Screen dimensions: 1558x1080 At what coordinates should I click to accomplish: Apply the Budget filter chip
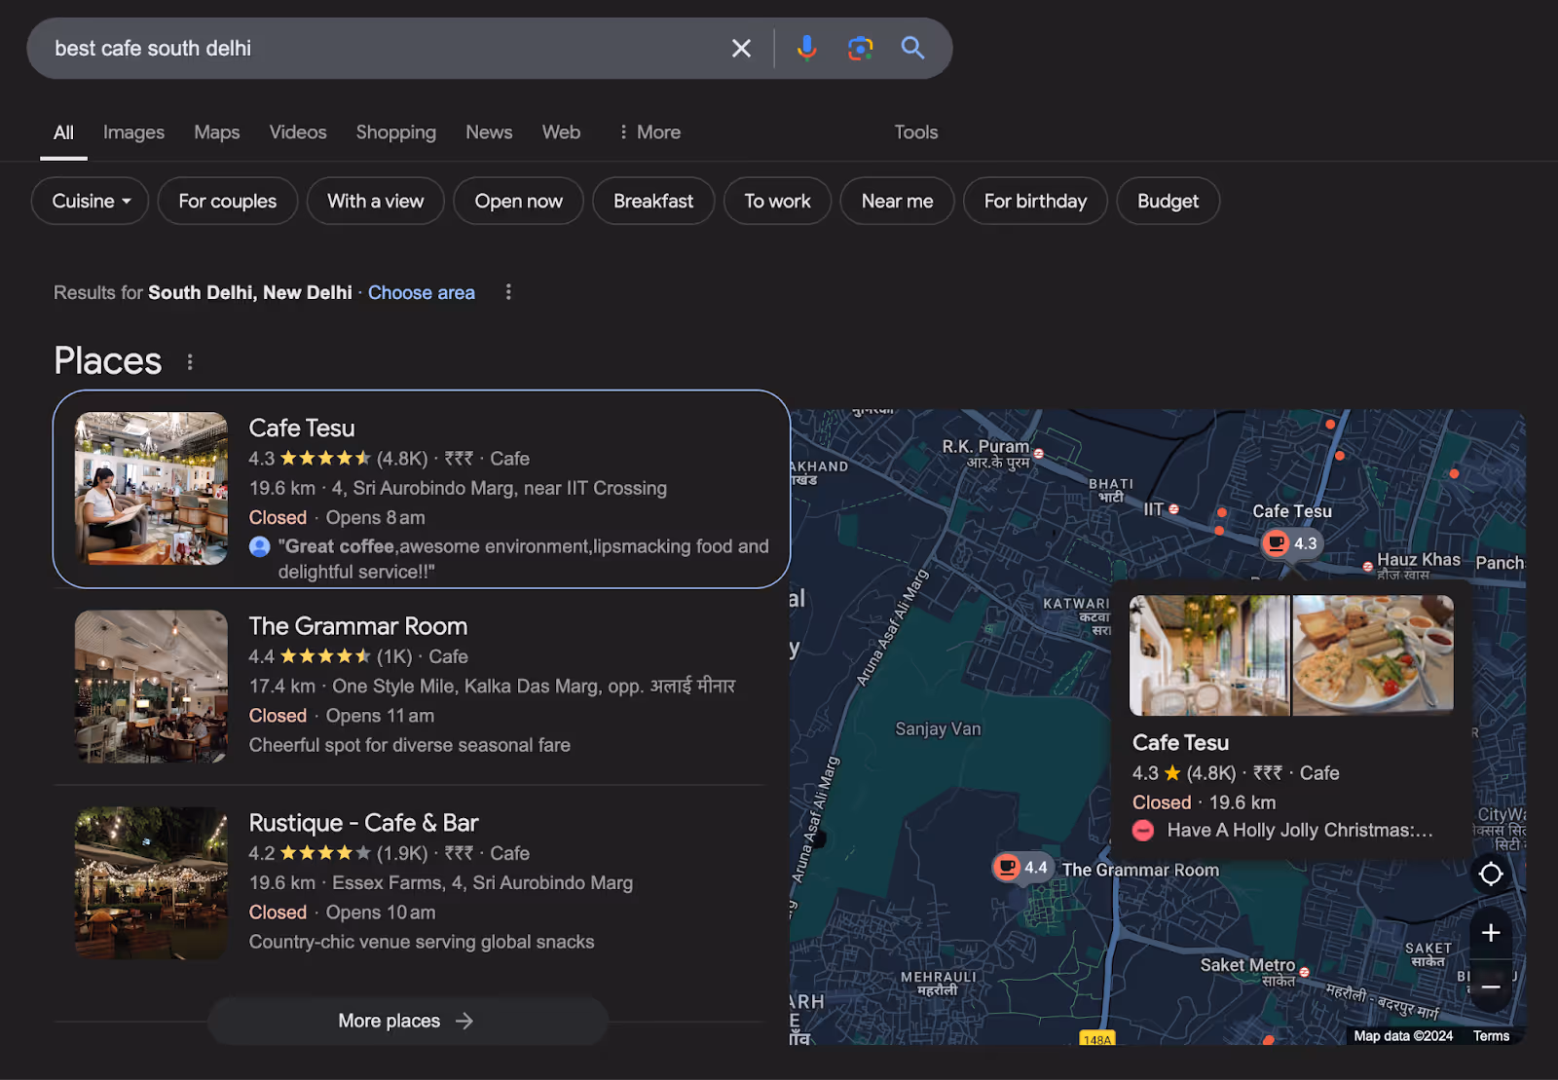(1168, 201)
